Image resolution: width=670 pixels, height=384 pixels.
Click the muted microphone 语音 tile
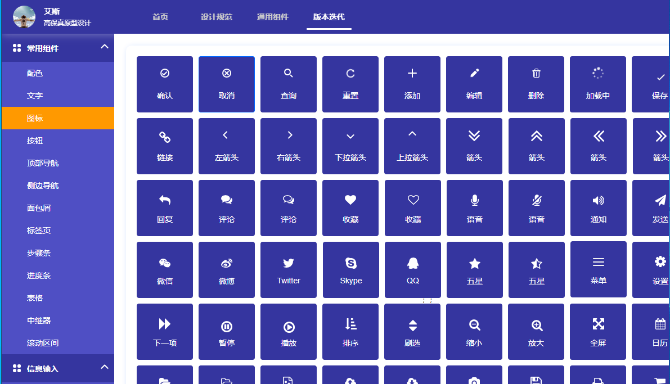(537, 208)
